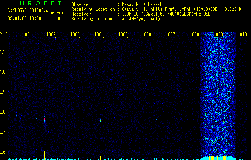Click the observer name Masayuki Kobayashi

143,4
